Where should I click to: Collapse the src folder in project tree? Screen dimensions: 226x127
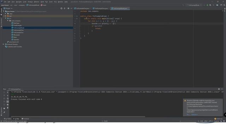6,18
